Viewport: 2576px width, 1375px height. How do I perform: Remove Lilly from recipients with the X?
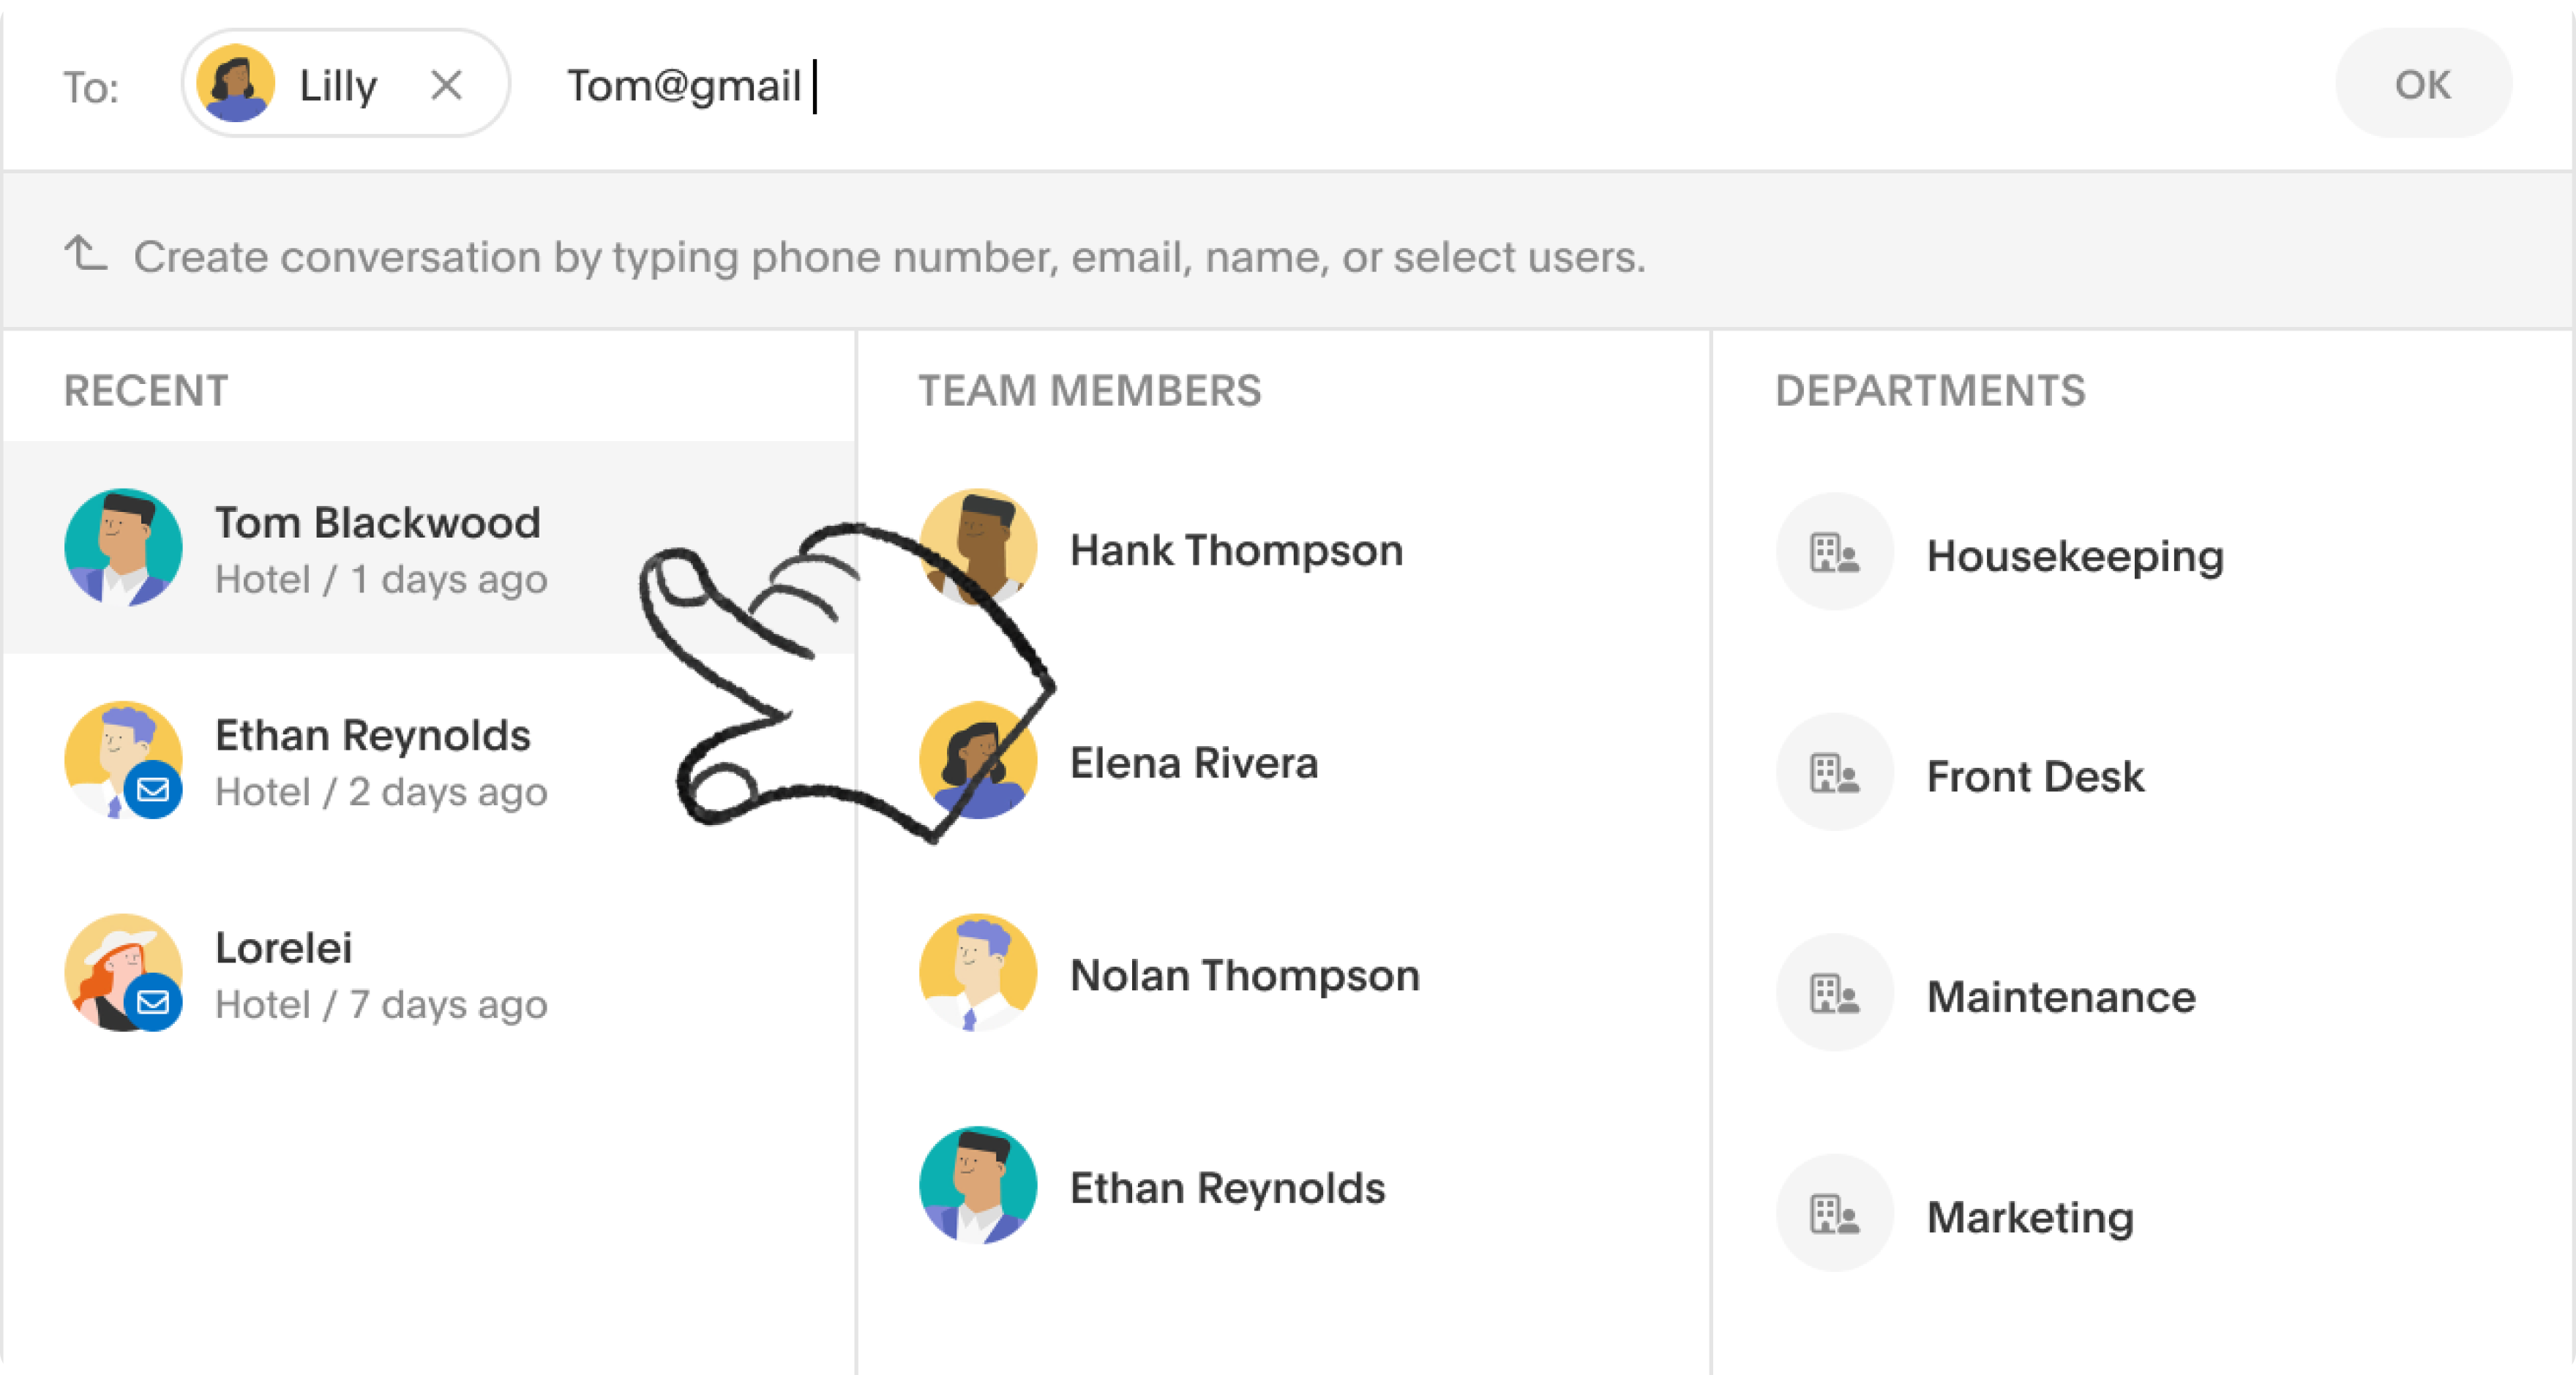pos(446,85)
